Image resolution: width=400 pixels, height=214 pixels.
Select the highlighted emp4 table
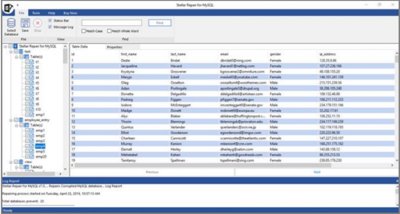40,146
